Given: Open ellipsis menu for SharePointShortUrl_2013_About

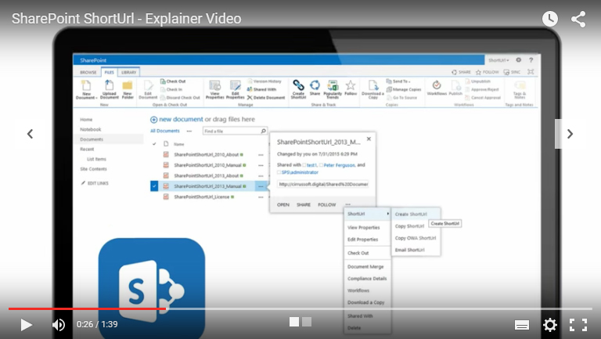Looking at the screenshot, I should click(261, 175).
